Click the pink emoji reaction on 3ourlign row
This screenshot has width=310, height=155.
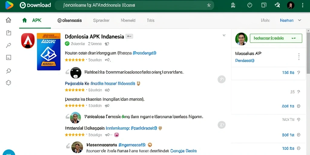[117, 135]
